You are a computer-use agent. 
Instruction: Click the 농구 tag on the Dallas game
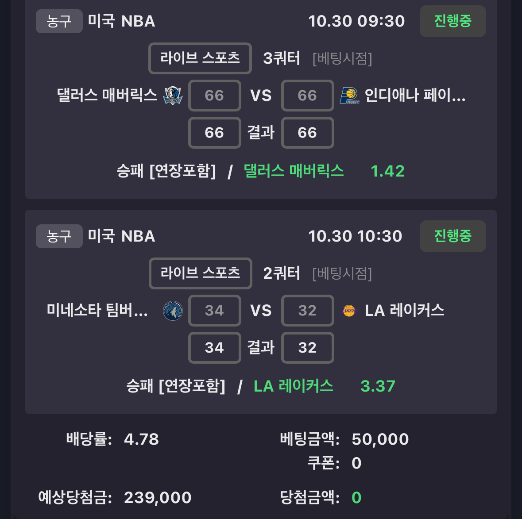tap(59, 21)
